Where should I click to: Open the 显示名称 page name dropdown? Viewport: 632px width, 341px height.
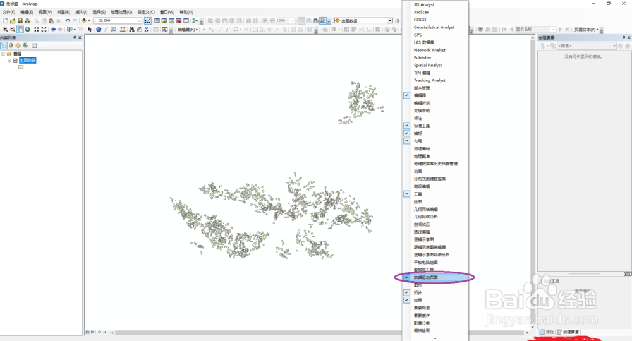[554, 30]
